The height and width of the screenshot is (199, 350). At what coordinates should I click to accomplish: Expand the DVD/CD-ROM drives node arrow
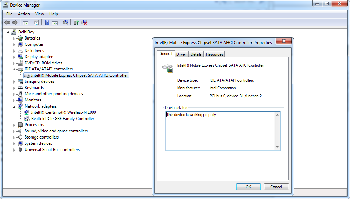tap(14, 63)
